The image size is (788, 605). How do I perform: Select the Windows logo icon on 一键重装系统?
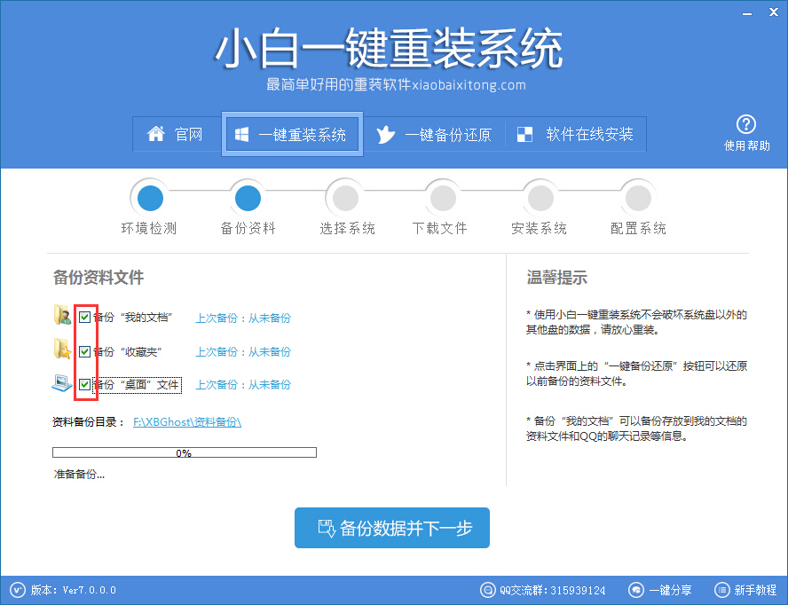pos(241,134)
